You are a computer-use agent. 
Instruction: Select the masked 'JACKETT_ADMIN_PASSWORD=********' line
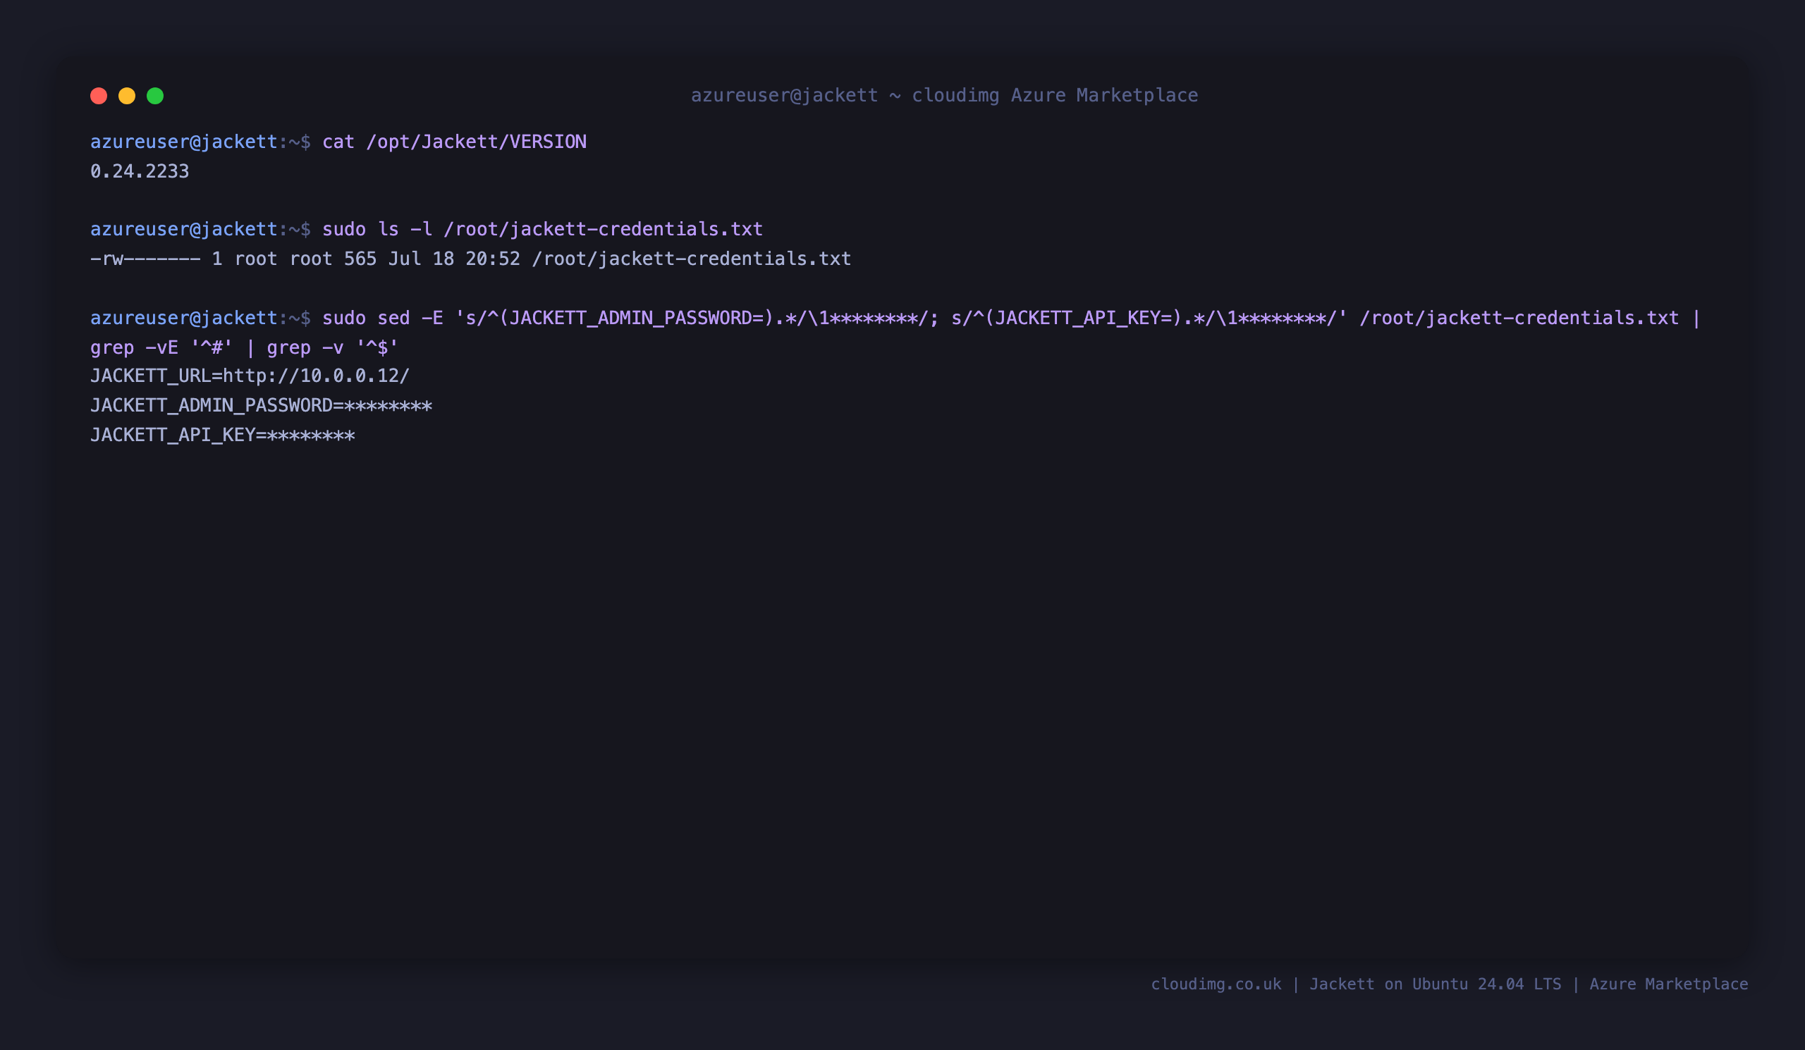click(x=262, y=406)
